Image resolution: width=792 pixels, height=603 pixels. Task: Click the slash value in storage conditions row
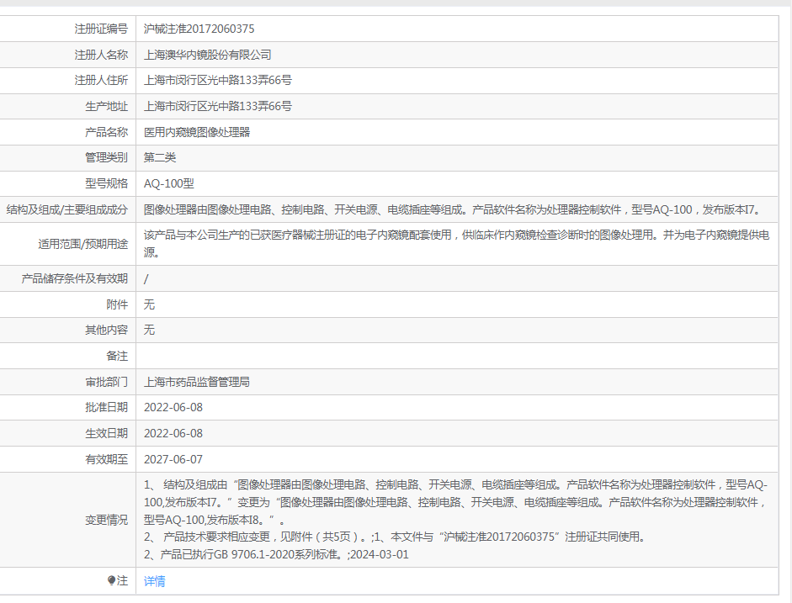[146, 279]
